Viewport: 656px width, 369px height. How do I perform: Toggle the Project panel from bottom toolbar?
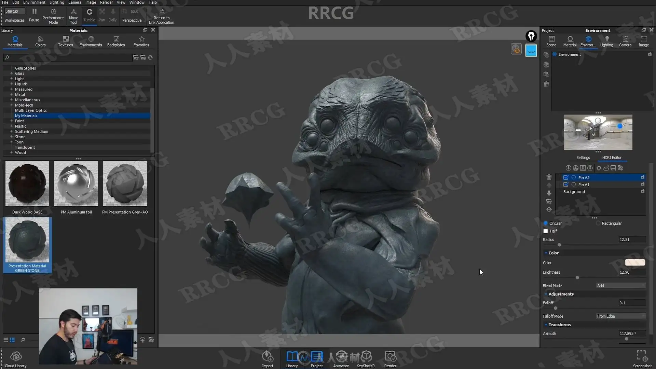pyautogui.click(x=317, y=359)
